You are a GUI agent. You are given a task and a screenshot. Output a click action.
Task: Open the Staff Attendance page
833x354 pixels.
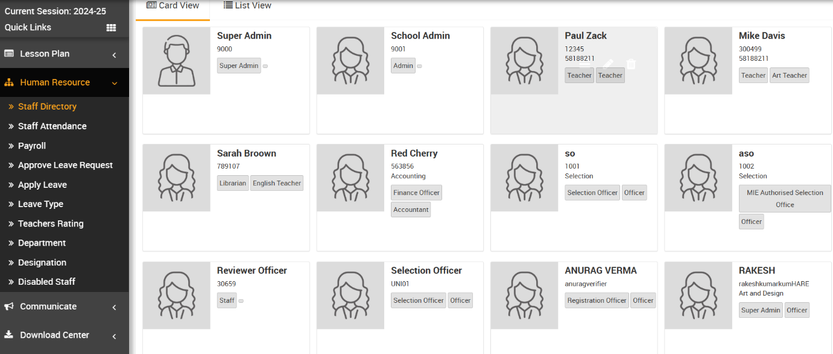coord(52,126)
